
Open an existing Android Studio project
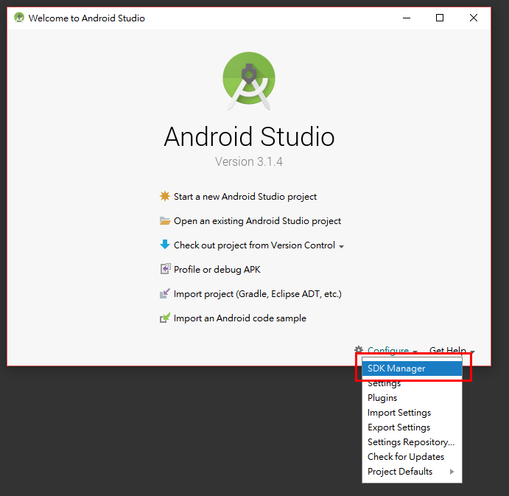pos(257,221)
